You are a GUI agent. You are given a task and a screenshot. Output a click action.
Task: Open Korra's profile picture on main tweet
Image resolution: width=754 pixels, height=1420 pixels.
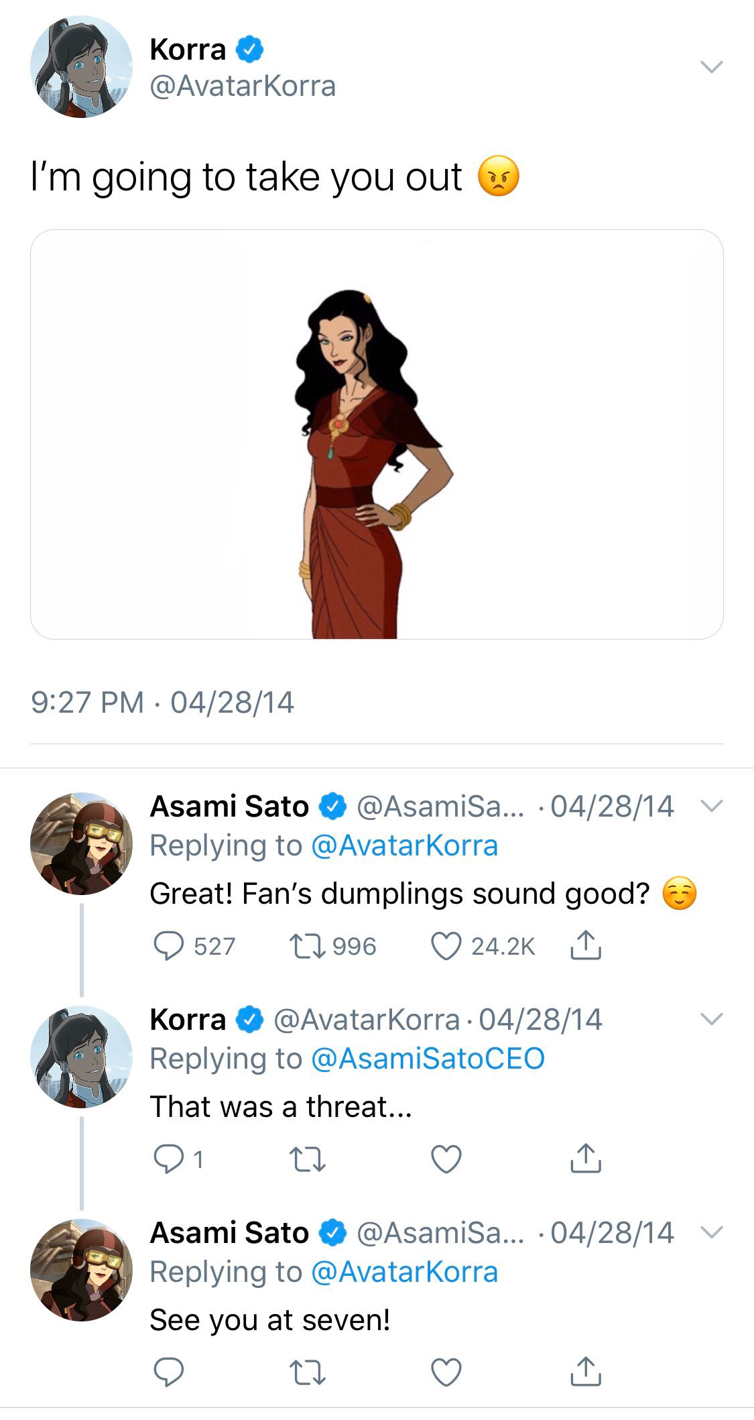click(x=82, y=67)
